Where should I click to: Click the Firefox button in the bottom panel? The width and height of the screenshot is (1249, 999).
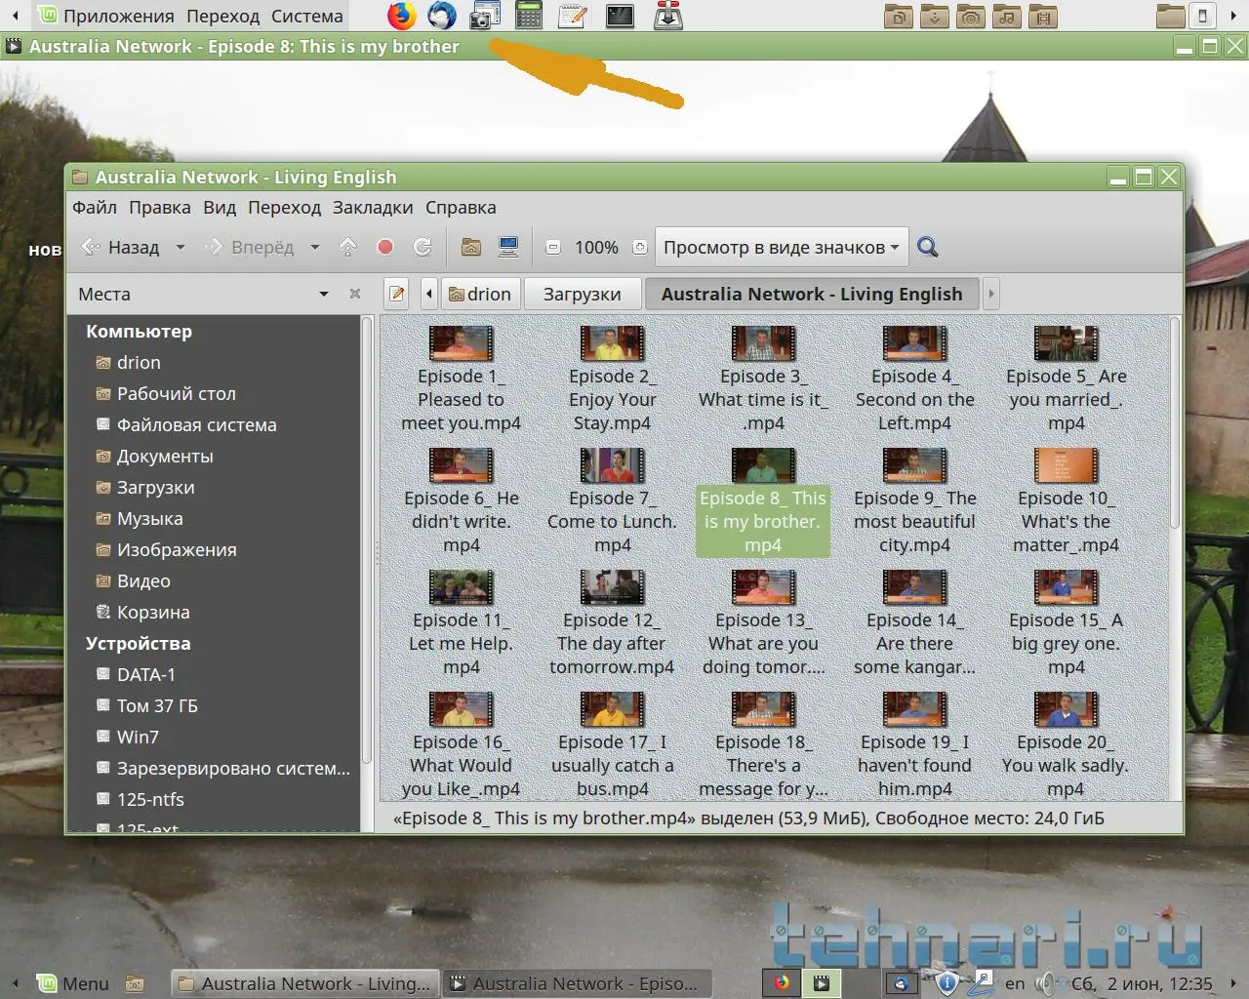782,983
